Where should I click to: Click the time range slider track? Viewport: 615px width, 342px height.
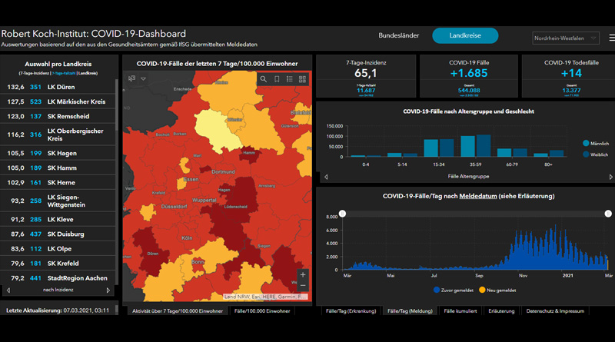(x=475, y=214)
